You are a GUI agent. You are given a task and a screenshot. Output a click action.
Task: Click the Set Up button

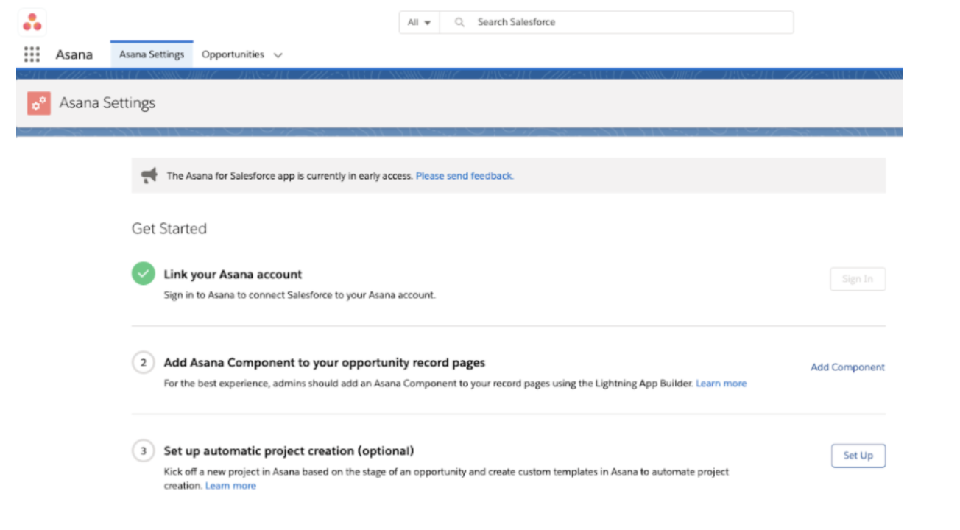coord(858,456)
